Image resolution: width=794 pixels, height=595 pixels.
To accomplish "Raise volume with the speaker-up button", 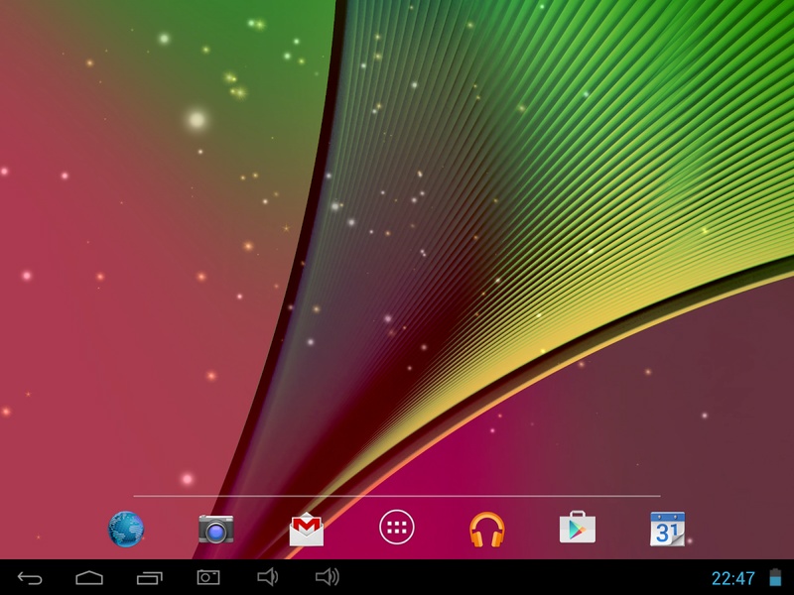I will 328,577.
